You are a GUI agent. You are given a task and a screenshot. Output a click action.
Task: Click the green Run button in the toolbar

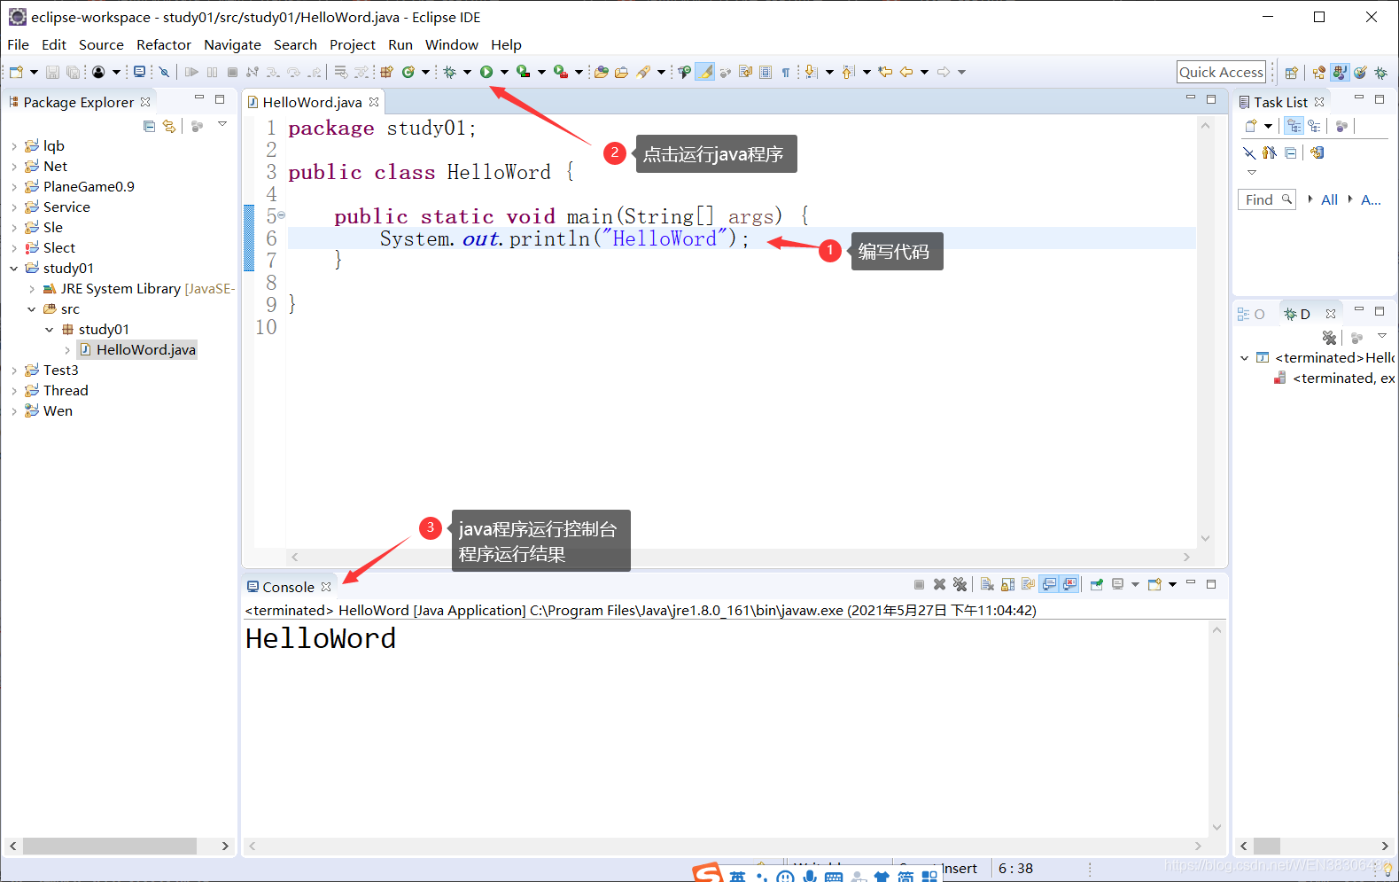(486, 72)
